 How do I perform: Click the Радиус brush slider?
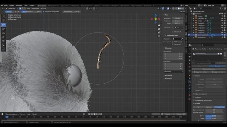(13, 12)
